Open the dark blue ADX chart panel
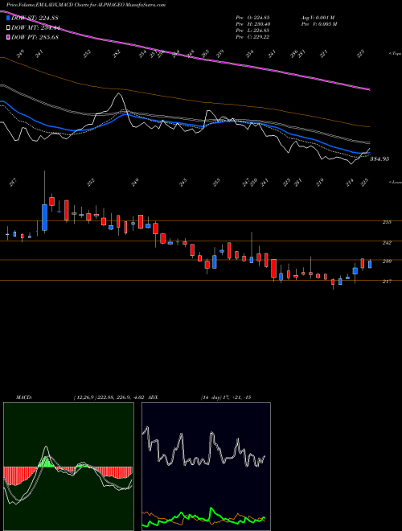 click(x=206, y=467)
